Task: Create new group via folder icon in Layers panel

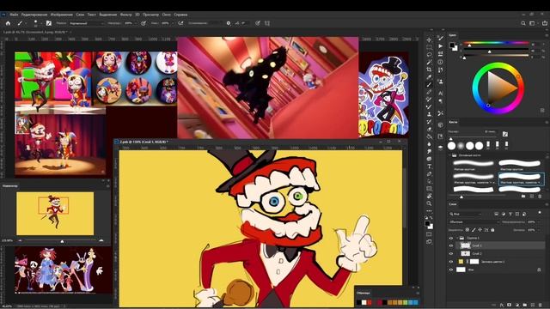Action: 525,306
